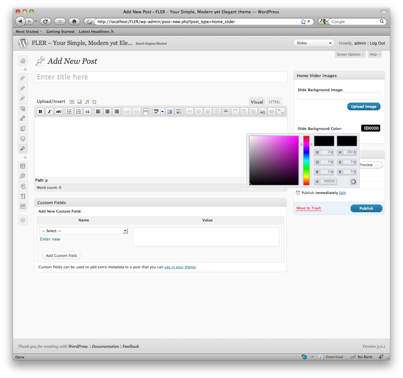Click the italic formatting icon
The width and height of the screenshot is (403, 378).
50,111
